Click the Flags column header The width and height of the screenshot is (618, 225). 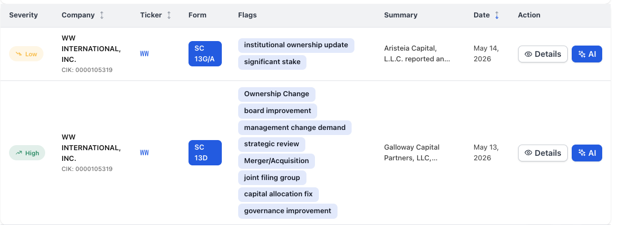point(248,15)
